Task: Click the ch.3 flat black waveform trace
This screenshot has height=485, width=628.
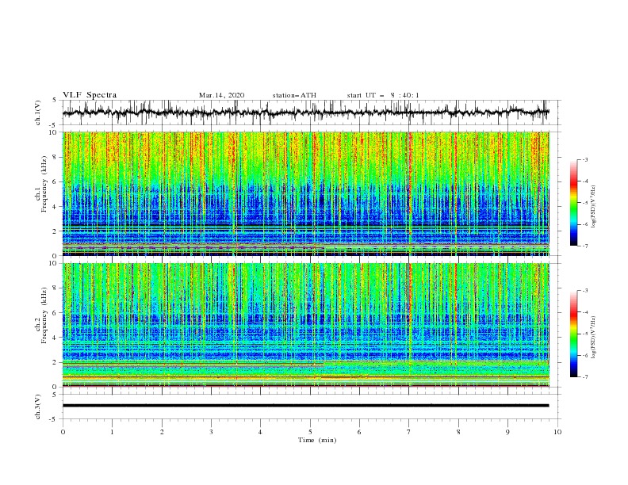Action: 305,406
